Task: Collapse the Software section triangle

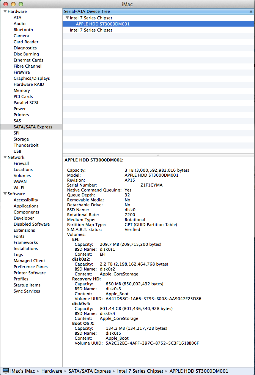Action: pyautogui.click(x=5, y=194)
